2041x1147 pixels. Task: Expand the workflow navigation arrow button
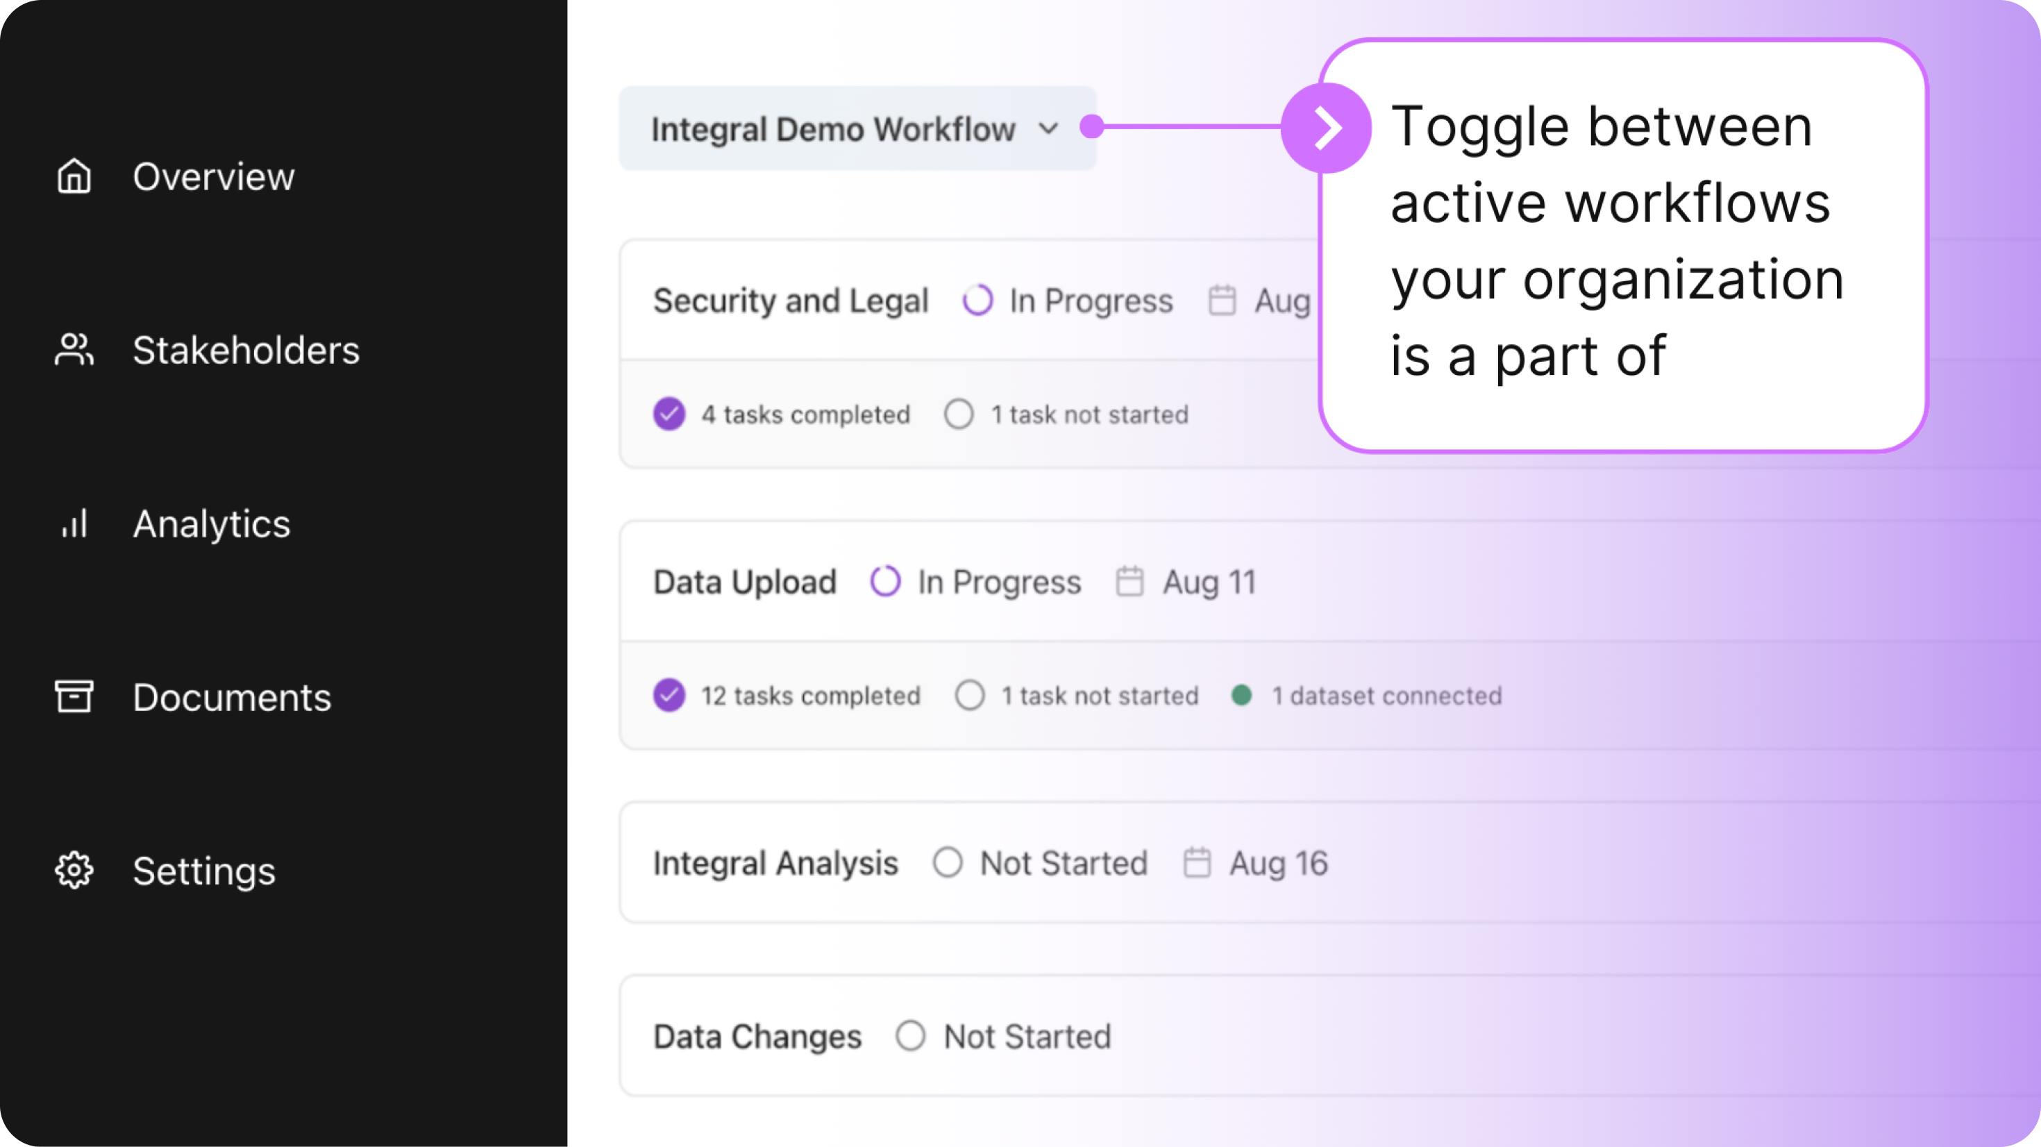click(1325, 126)
